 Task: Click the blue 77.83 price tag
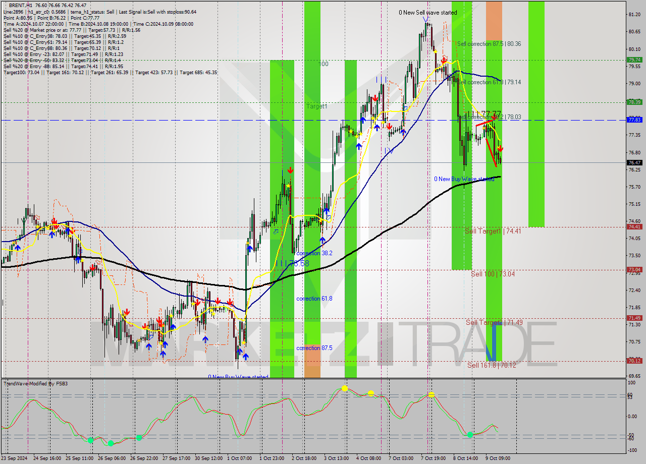(634, 120)
